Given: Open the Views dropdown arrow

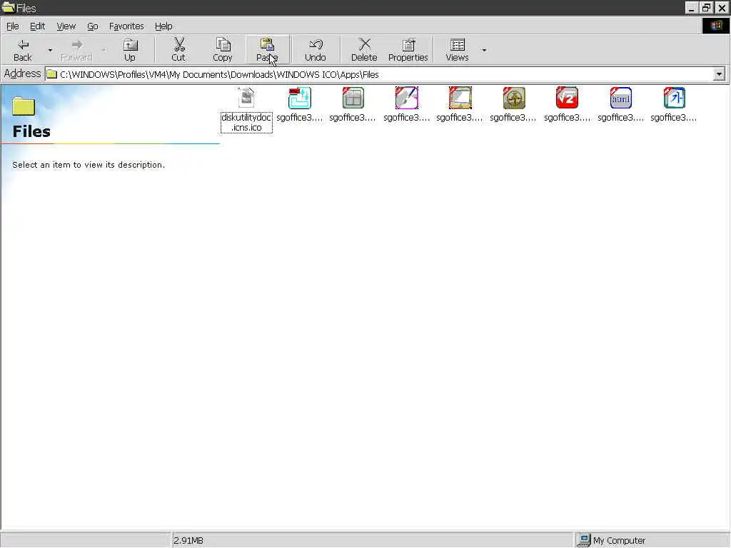Looking at the screenshot, I should [484, 50].
